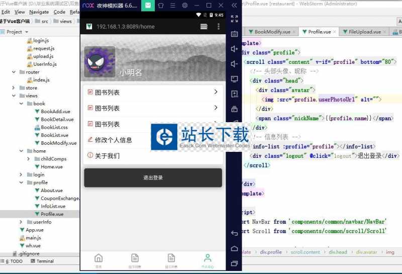
Task: Open Edit menu in WebStorm
Action: click(x=6, y=12)
